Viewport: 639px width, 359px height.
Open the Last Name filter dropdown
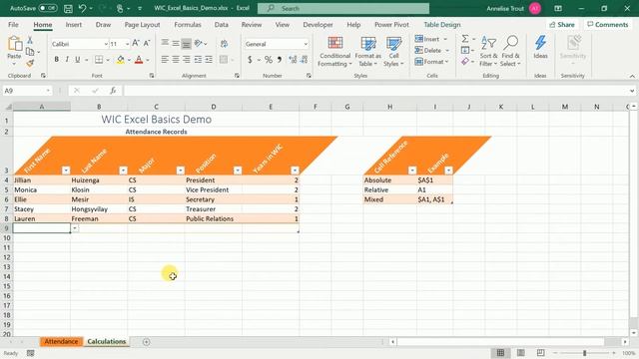(123, 171)
